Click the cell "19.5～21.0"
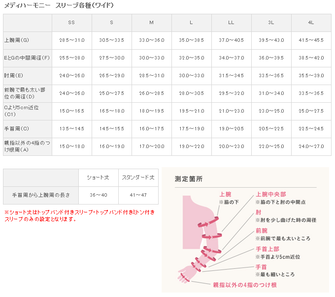Screen dimensions: 335x297 point(192,111)
